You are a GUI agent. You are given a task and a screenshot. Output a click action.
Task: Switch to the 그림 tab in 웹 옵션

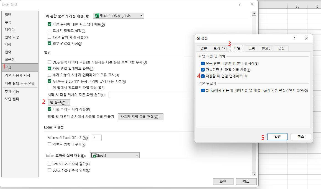251,48
